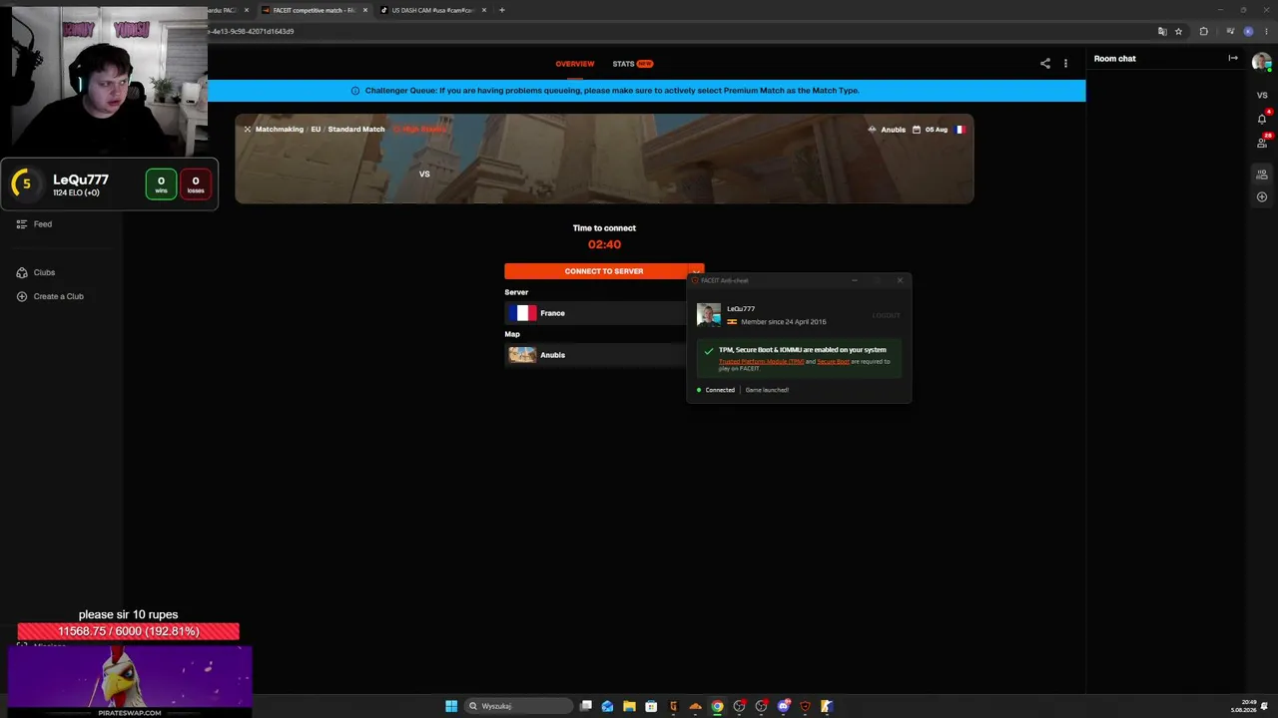Click the Create a Club plus icon
The width and height of the screenshot is (1278, 718).
(x=22, y=296)
